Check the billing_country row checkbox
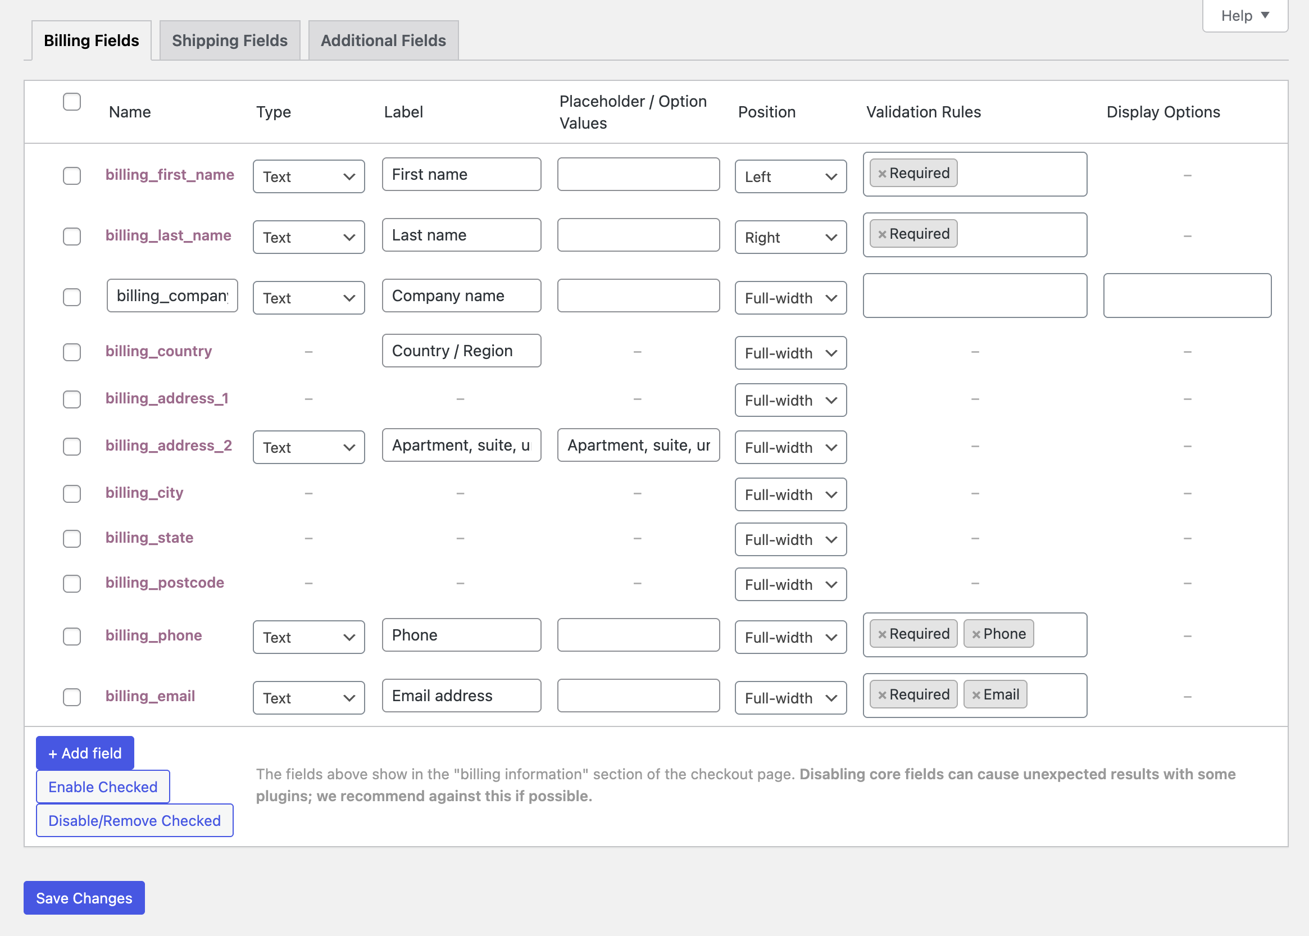 [71, 352]
